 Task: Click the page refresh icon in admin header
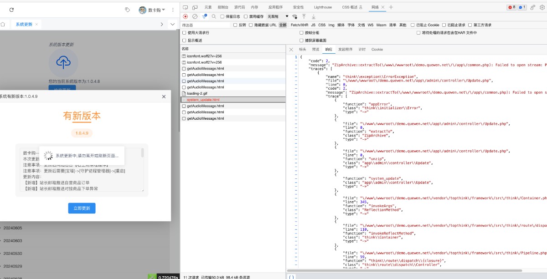(11, 10)
